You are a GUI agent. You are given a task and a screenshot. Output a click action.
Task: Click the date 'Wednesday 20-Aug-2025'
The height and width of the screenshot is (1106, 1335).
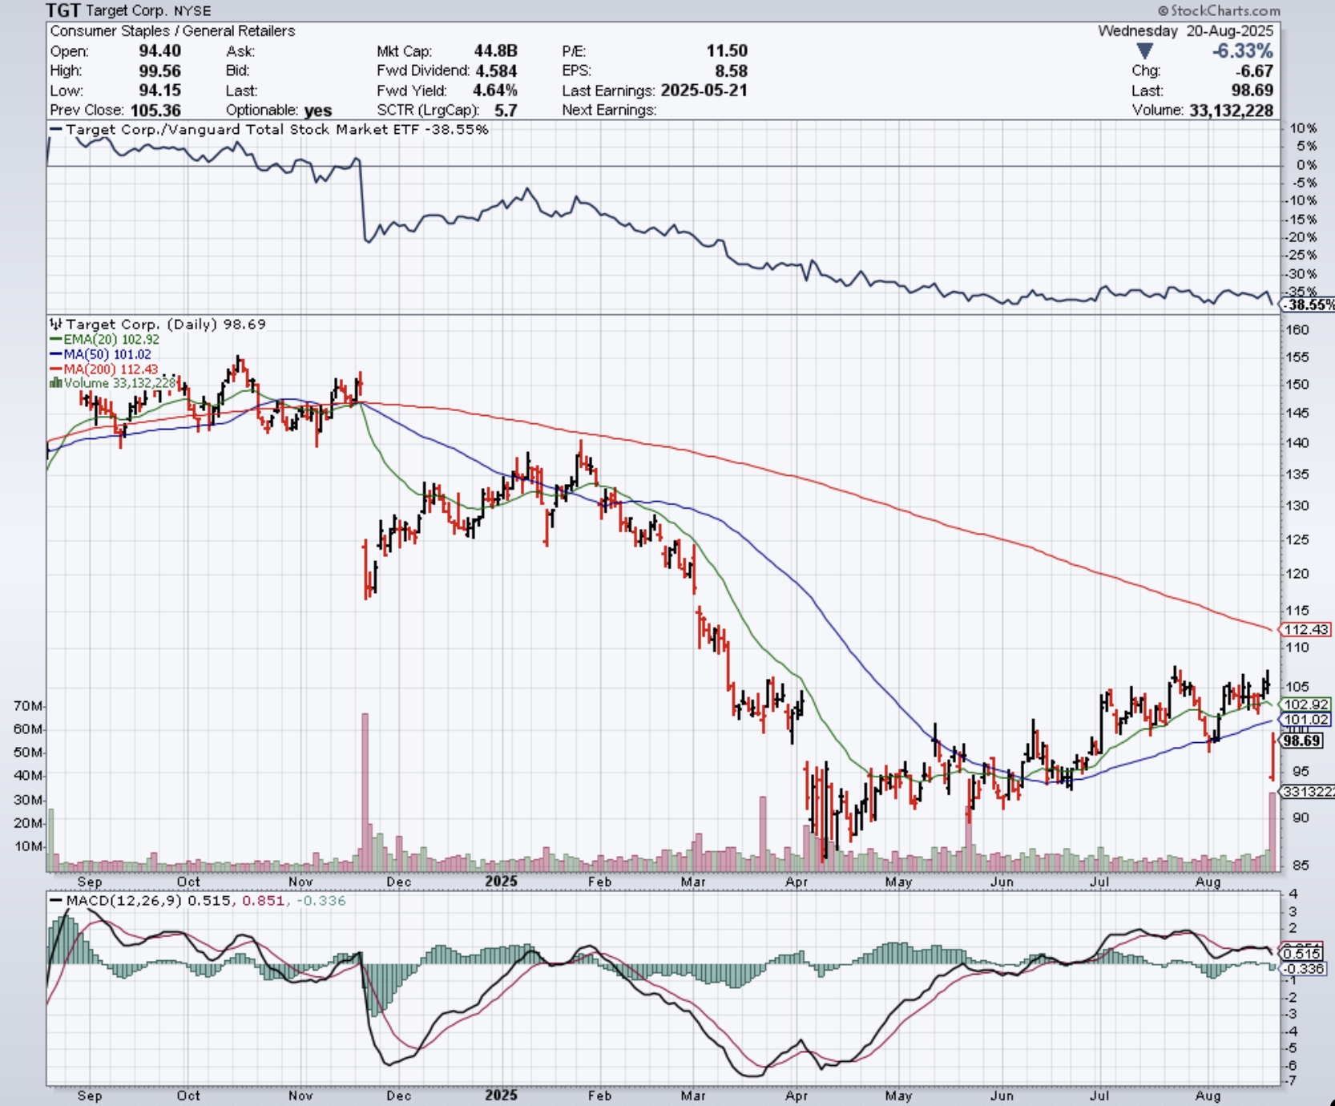(x=1185, y=31)
